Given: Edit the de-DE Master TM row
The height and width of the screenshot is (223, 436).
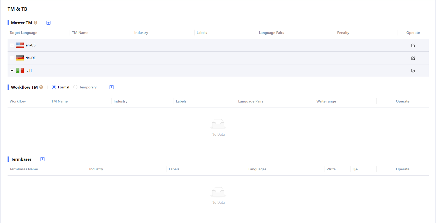Looking at the screenshot, I should point(413,58).
